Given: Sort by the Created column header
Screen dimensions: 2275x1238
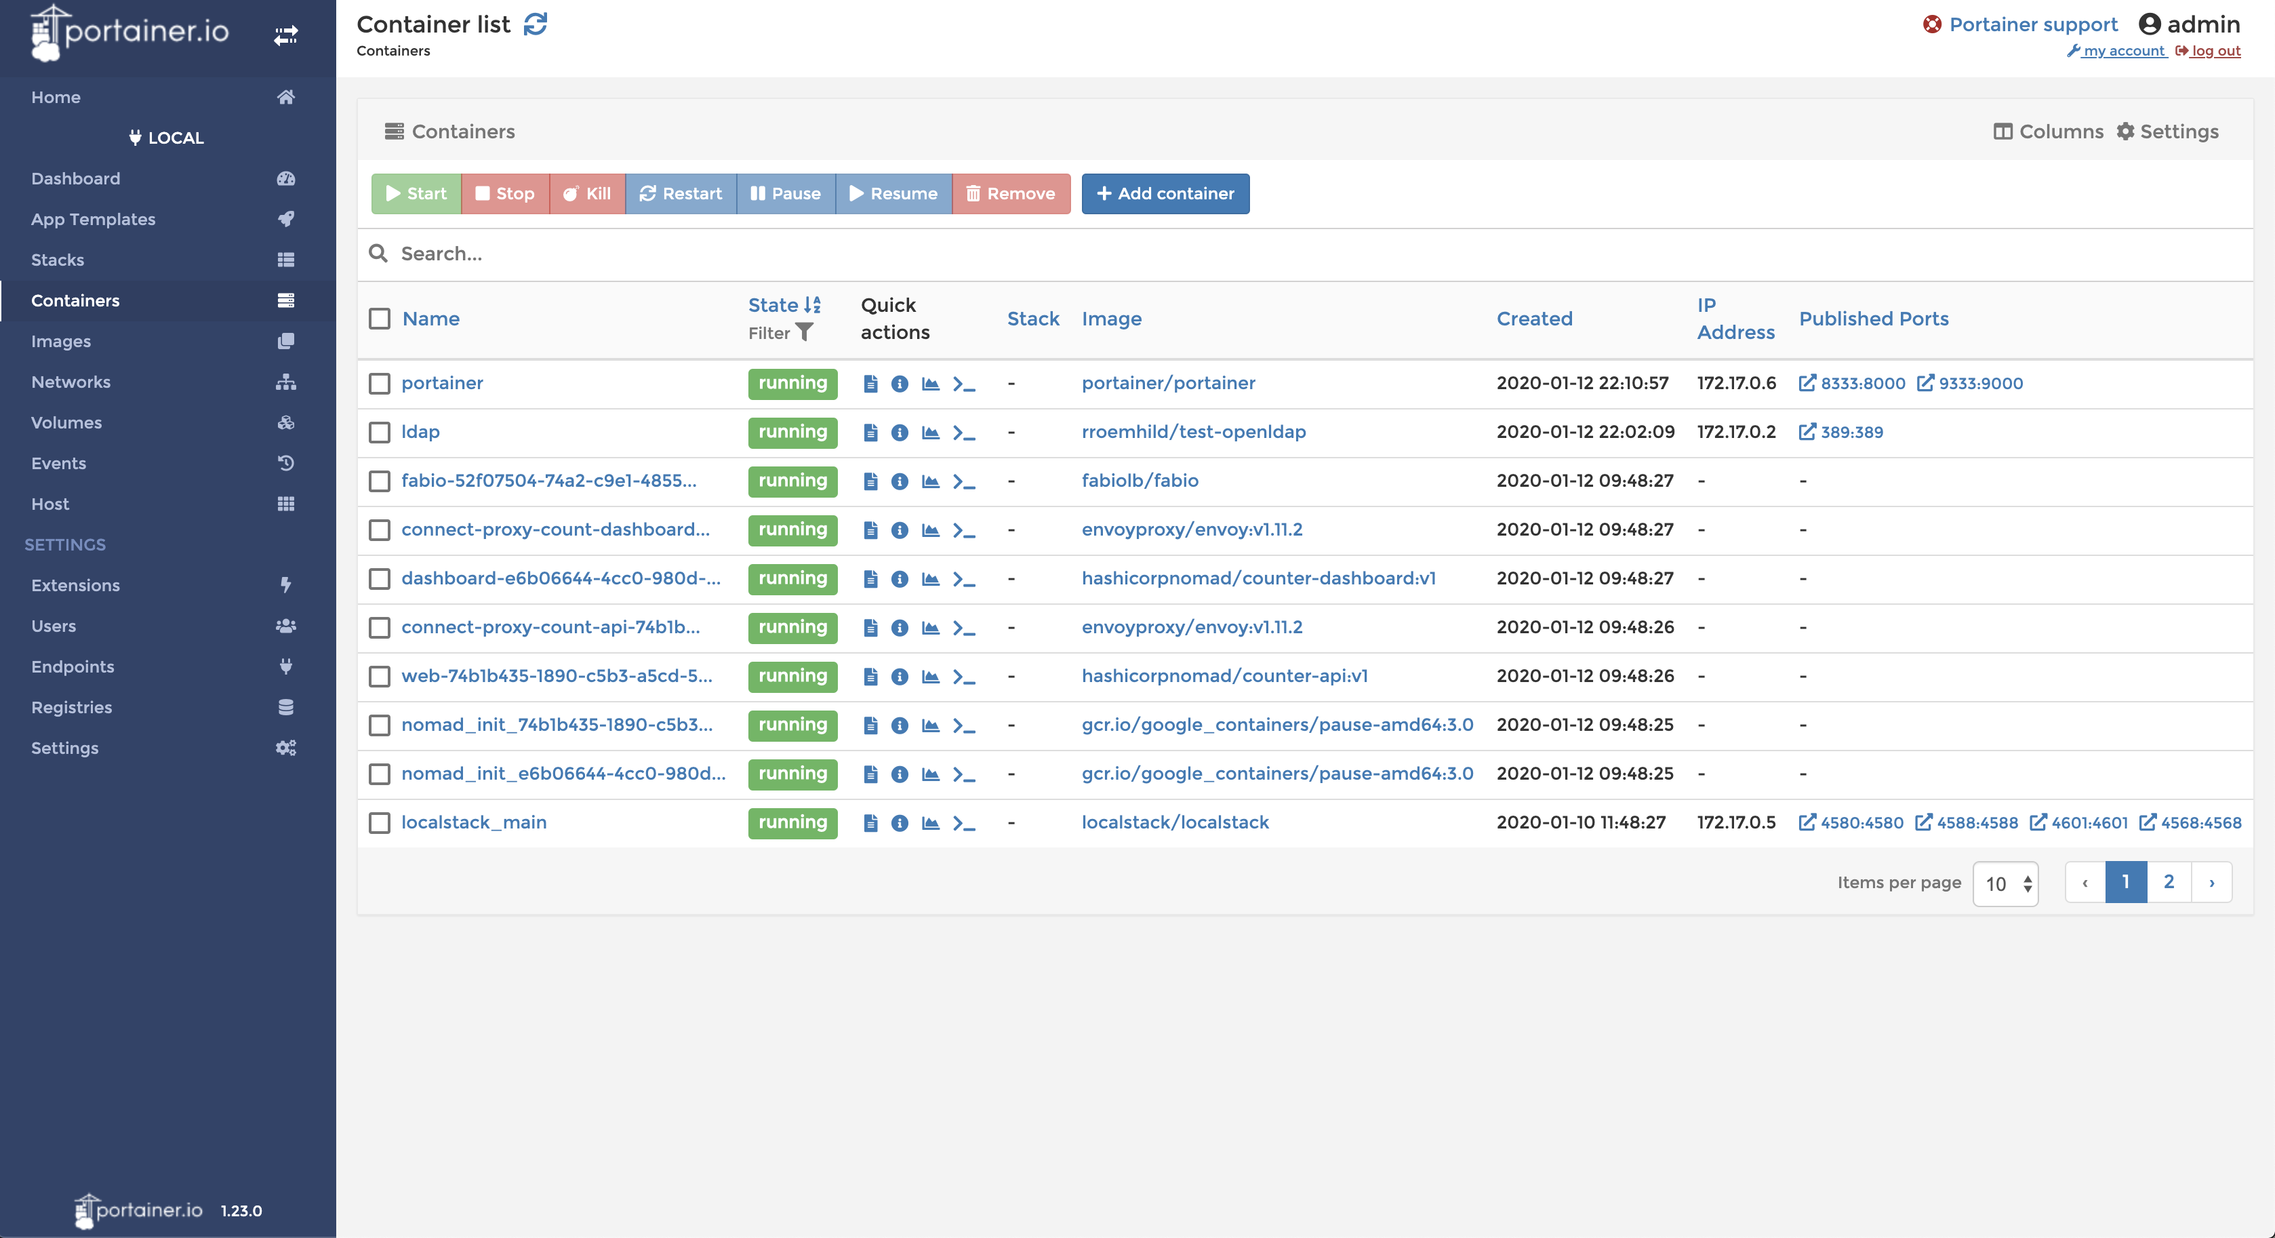Looking at the screenshot, I should point(1534,319).
